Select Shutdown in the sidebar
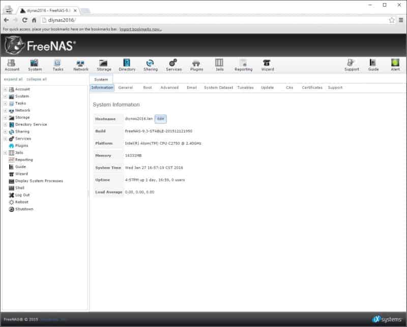Image resolution: width=407 pixels, height=327 pixels. (x=24, y=209)
